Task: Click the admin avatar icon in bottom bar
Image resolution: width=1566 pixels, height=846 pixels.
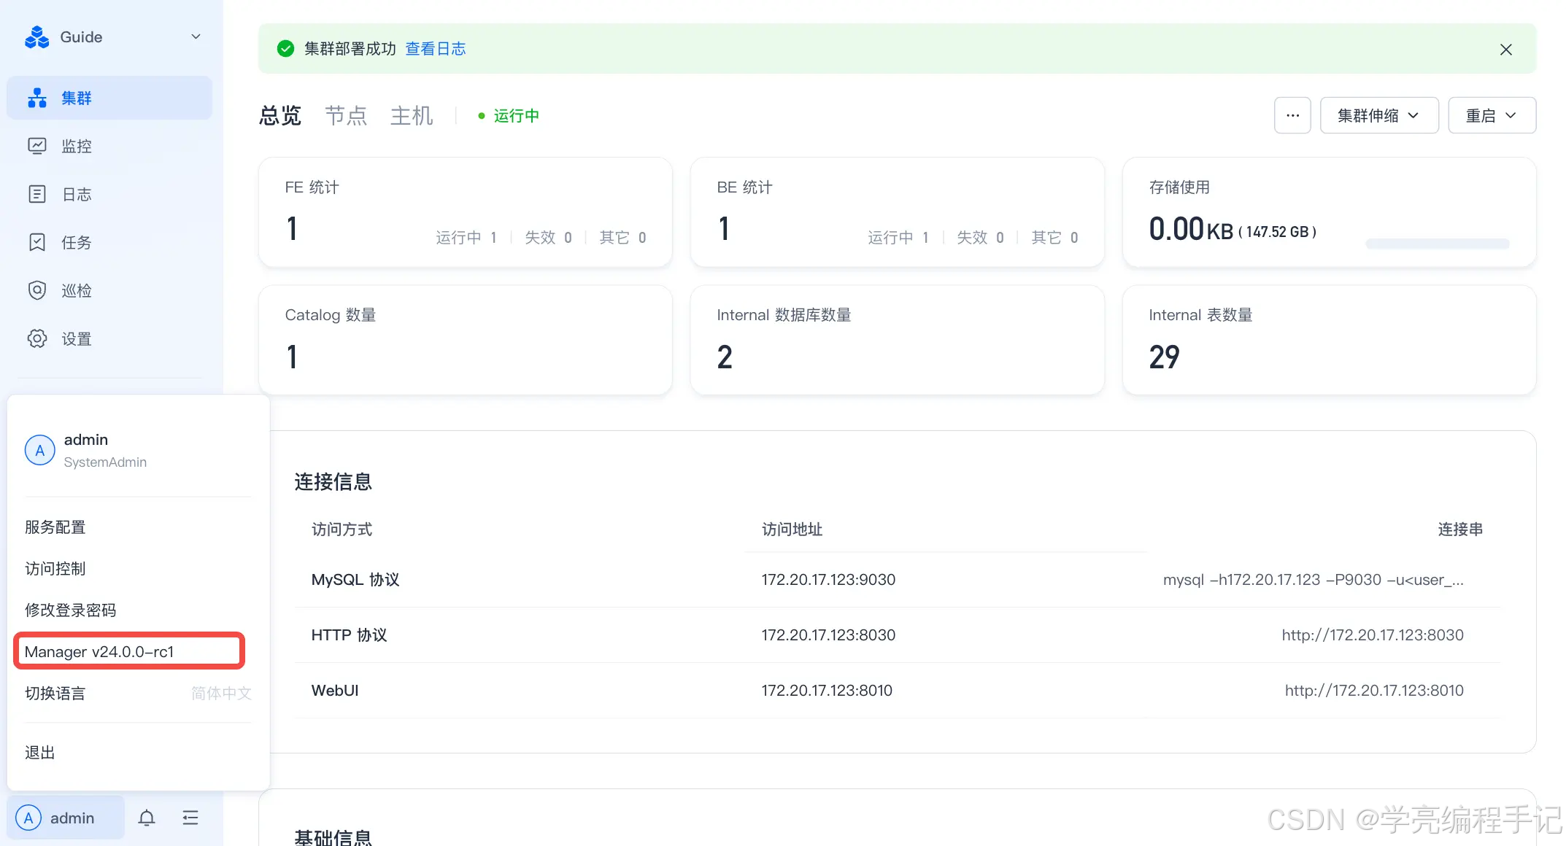Action: pos(28,818)
